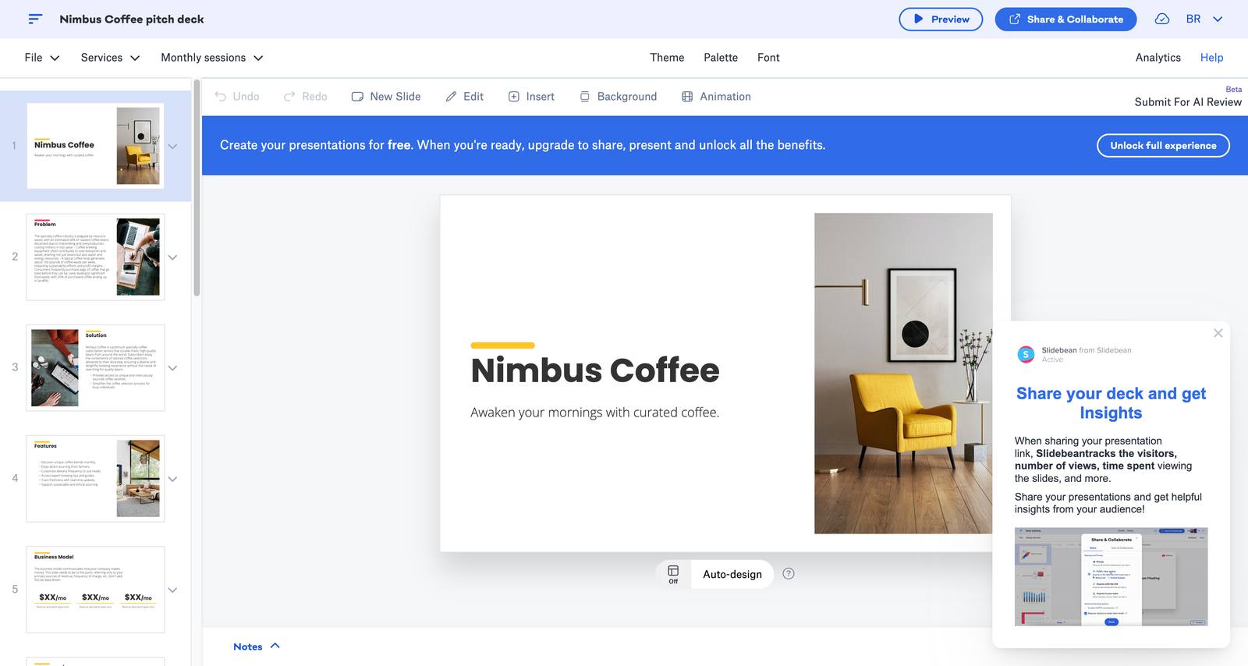This screenshot has width=1248, height=666.
Task: Click the Preview button
Action: pos(941,19)
